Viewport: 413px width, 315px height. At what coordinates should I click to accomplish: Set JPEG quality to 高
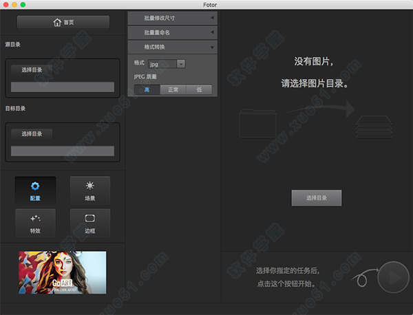tap(147, 89)
